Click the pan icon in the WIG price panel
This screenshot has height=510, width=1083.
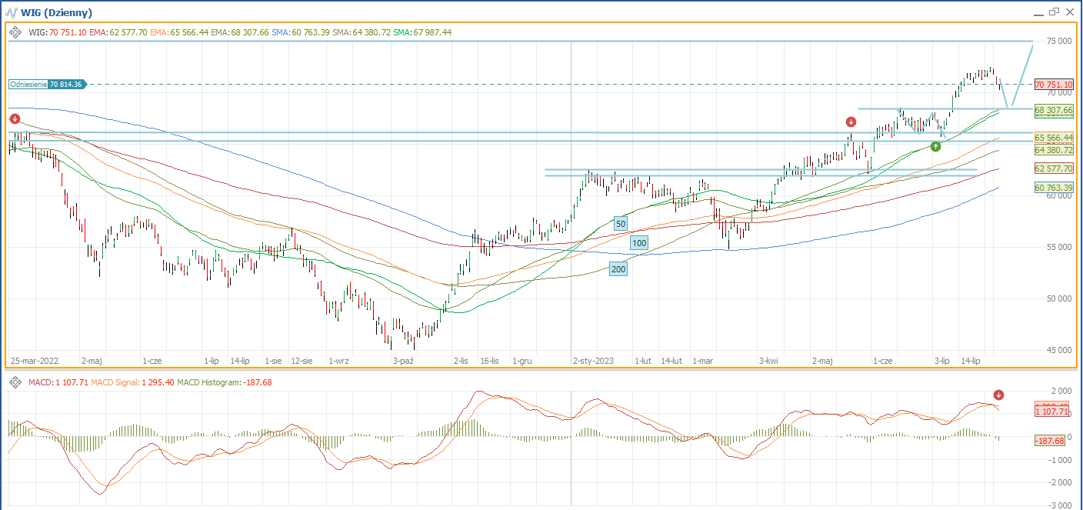click(x=15, y=32)
